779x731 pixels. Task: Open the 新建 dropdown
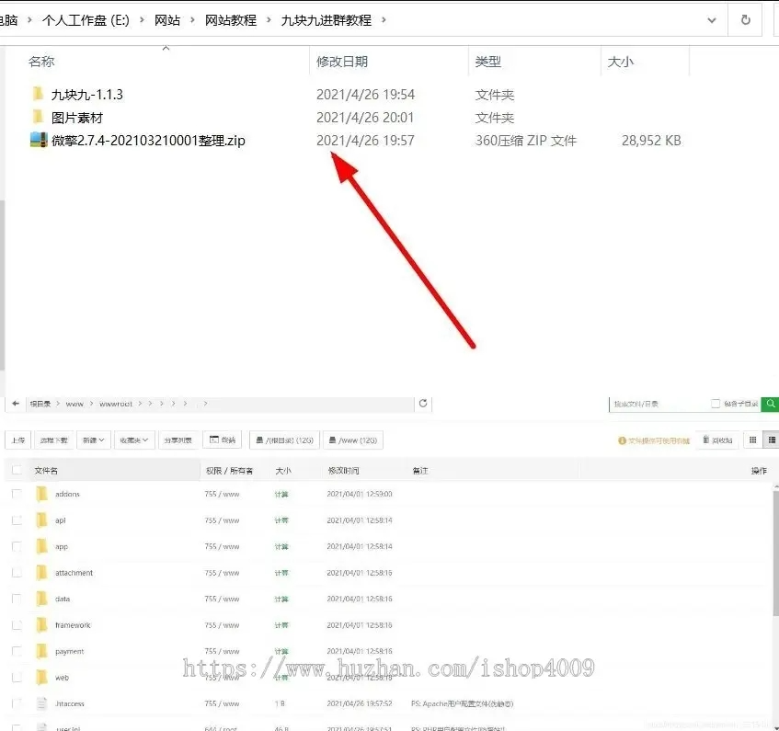click(x=94, y=440)
